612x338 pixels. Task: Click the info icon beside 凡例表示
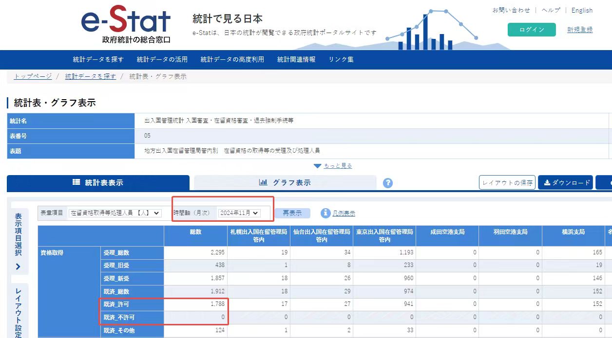click(x=325, y=213)
